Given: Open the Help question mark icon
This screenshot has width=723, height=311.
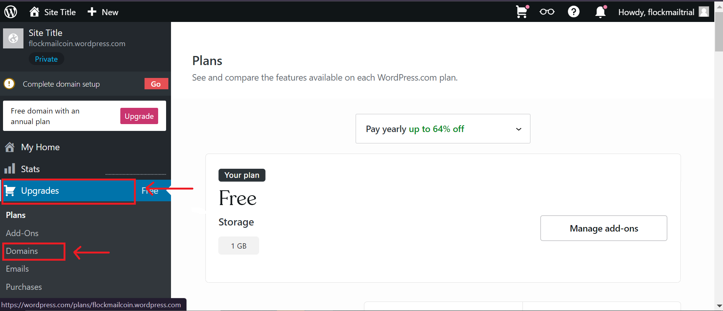Looking at the screenshot, I should [x=574, y=12].
